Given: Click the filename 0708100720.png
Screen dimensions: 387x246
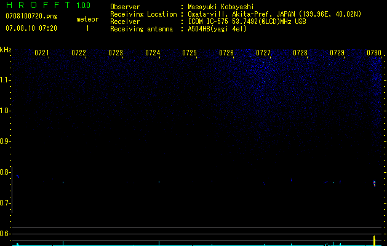Looking at the screenshot, I should pyautogui.click(x=31, y=17).
